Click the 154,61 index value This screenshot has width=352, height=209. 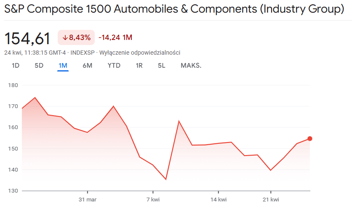(x=27, y=38)
